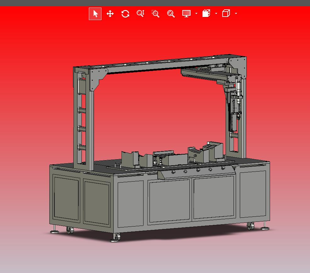Activate the Select arrow tool

point(95,14)
